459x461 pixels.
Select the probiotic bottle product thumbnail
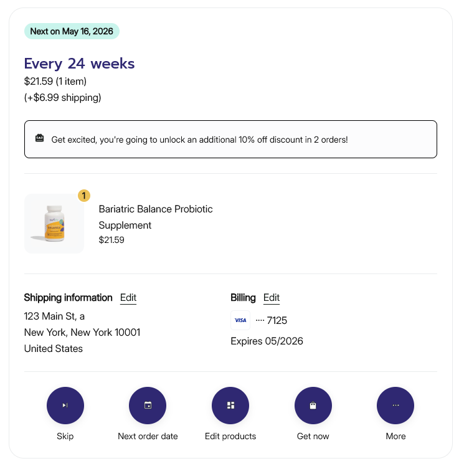tap(54, 224)
